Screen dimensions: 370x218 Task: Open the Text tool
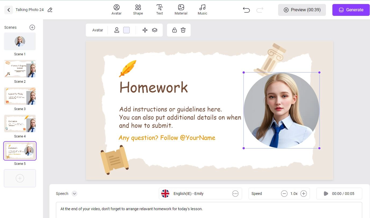159,10
